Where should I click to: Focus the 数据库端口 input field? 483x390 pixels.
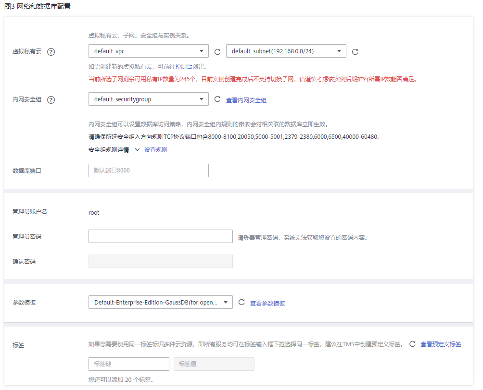tap(149, 171)
